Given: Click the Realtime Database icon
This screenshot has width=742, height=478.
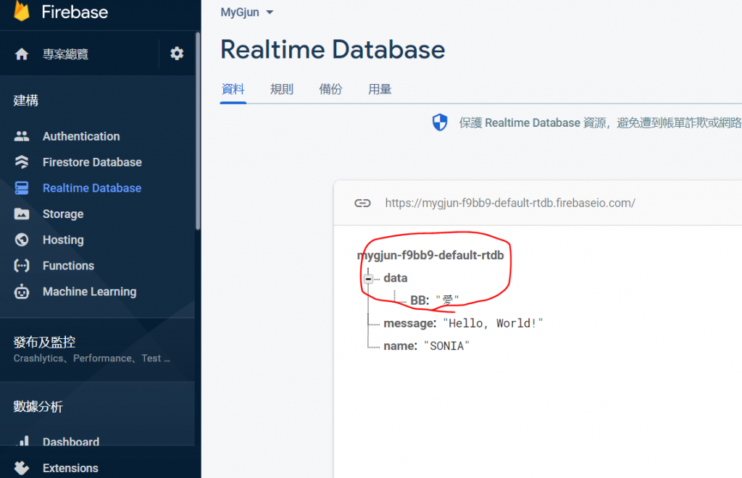Looking at the screenshot, I should pos(22,188).
